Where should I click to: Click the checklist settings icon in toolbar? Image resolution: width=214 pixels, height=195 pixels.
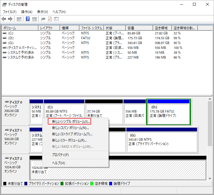pyautogui.click(x=56, y=19)
